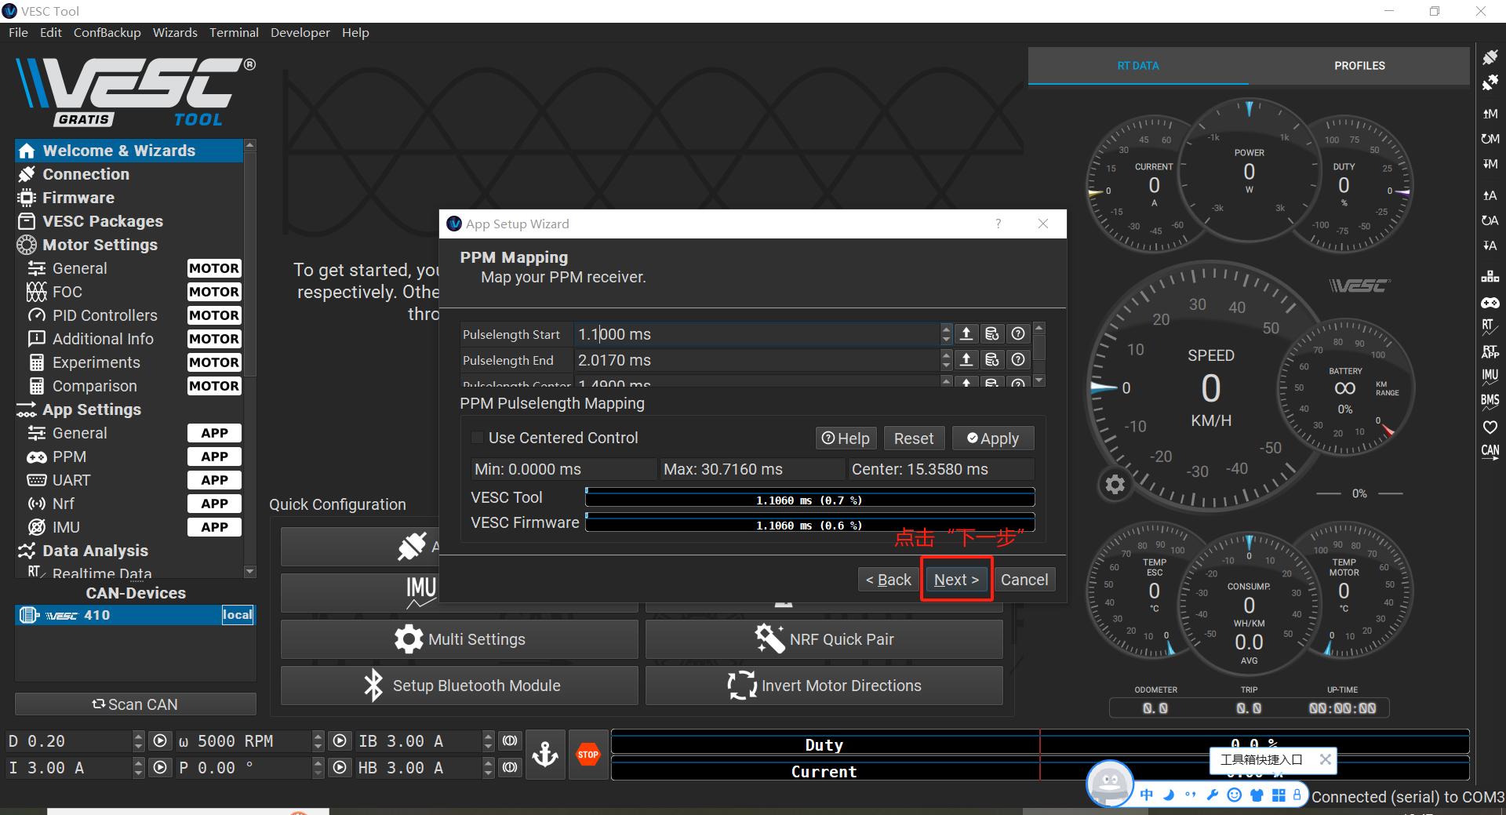1506x815 pixels.
Task: Decrease P position value with the down spinner
Action: [318, 773]
